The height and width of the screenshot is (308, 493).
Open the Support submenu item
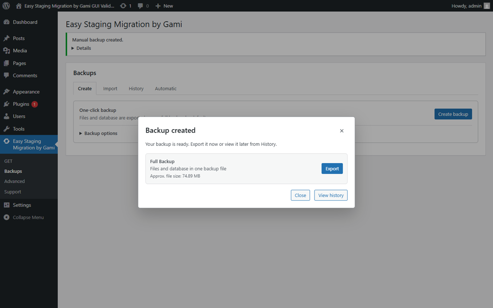(13, 192)
